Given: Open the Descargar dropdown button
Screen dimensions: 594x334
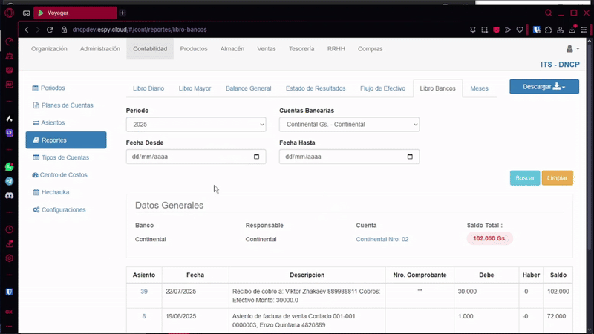Looking at the screenshot, I should click(544, 87).
